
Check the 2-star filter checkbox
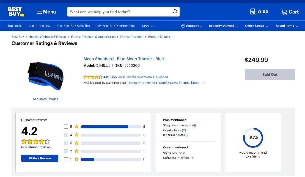click(x=66, y=151)
